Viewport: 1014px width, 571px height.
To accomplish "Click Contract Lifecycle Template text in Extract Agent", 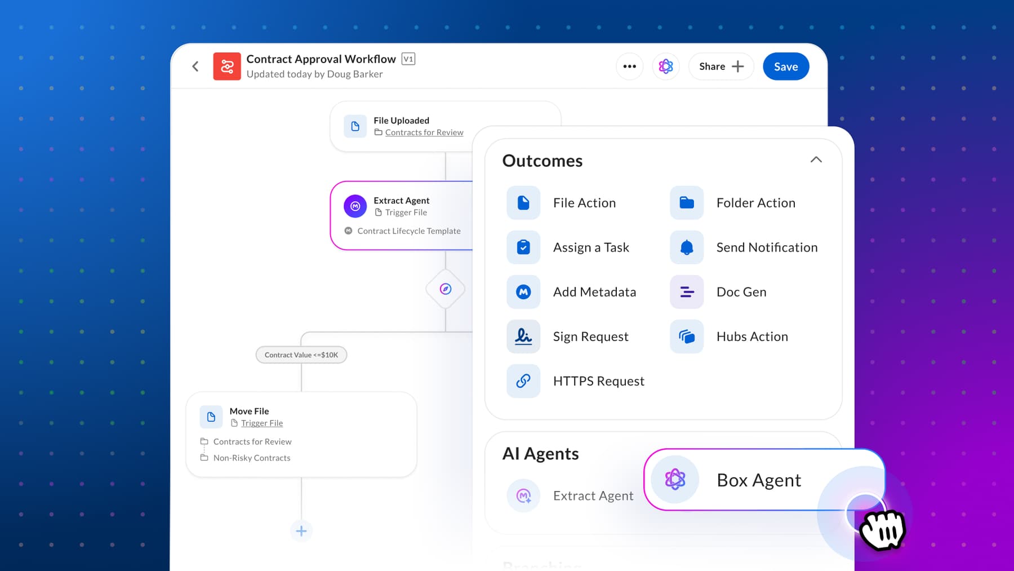I will pyautogui.click(x=409, y=231).
